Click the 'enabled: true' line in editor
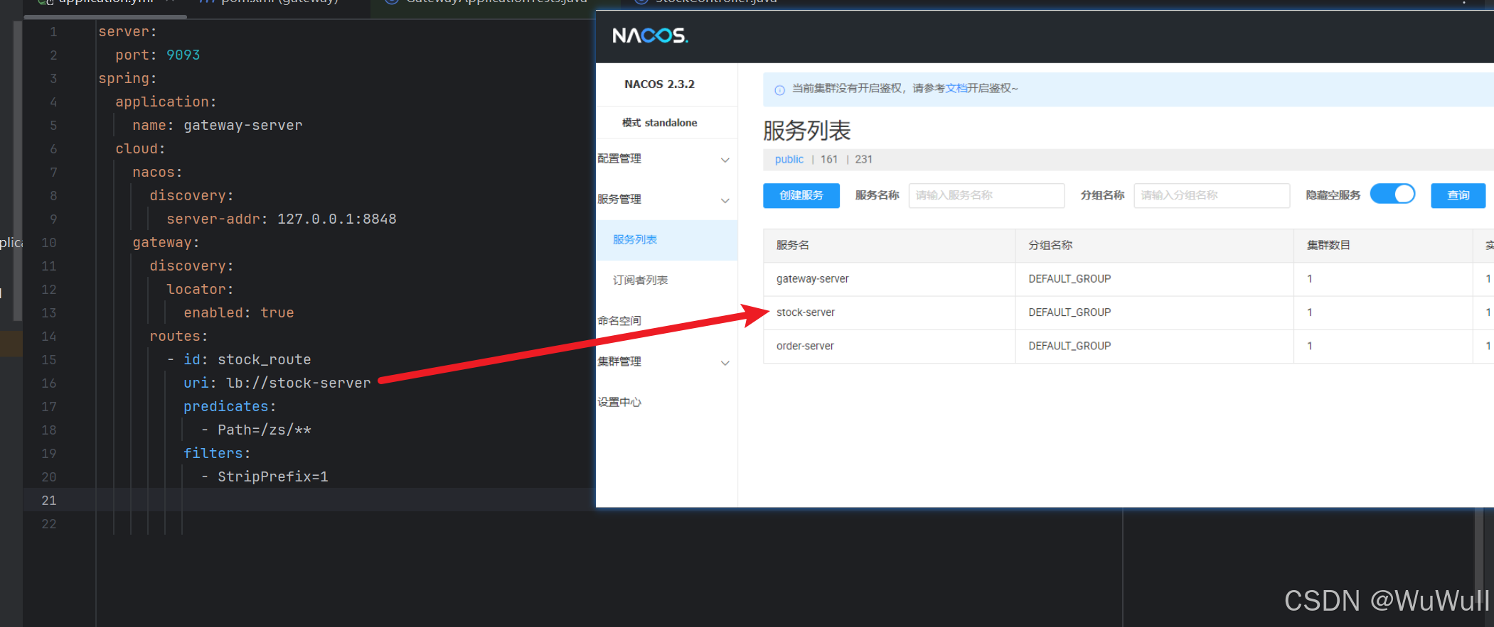Viewport: 1494px width, 627px height. pyautogui.click(x=238, y=312)
